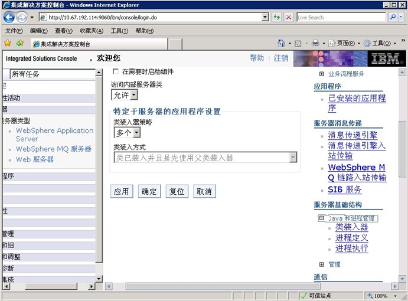408x301 pixels.
Task: Click the Favorites star icon
Action: click(8, 43)
